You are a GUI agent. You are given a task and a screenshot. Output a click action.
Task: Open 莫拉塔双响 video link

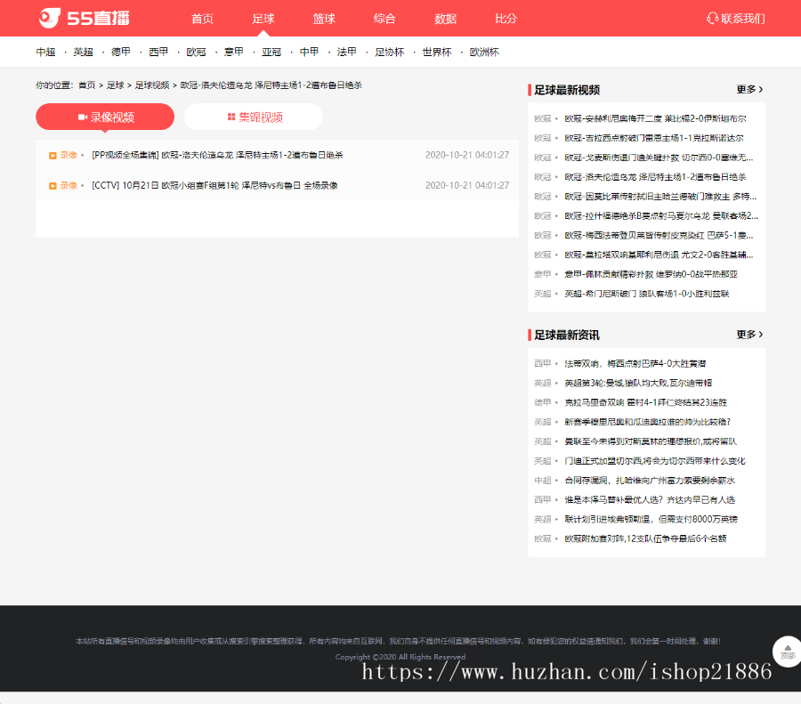pyautogui.click(x=659, y=255)
